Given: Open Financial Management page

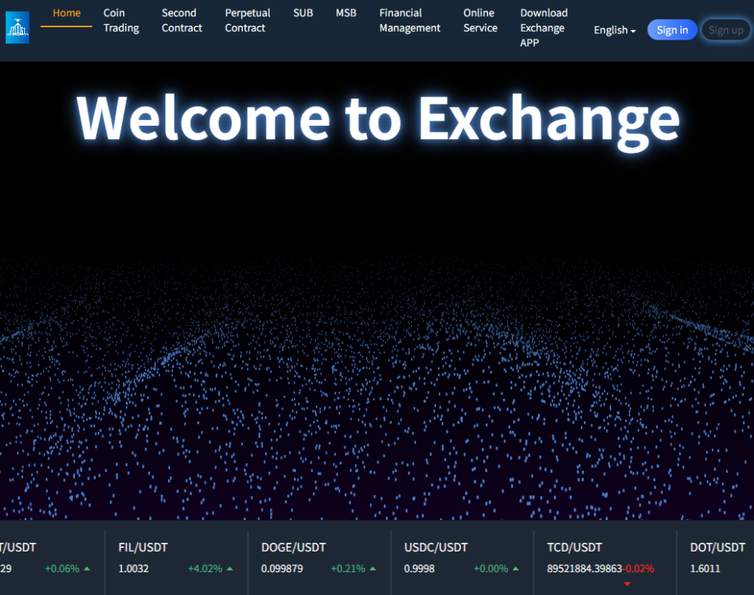Looking at the screenshot, I should (409, 21).
